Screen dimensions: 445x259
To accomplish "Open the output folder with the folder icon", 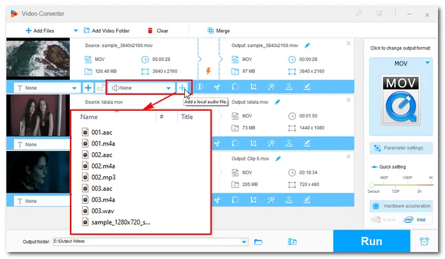I will (x=258, y=242).
